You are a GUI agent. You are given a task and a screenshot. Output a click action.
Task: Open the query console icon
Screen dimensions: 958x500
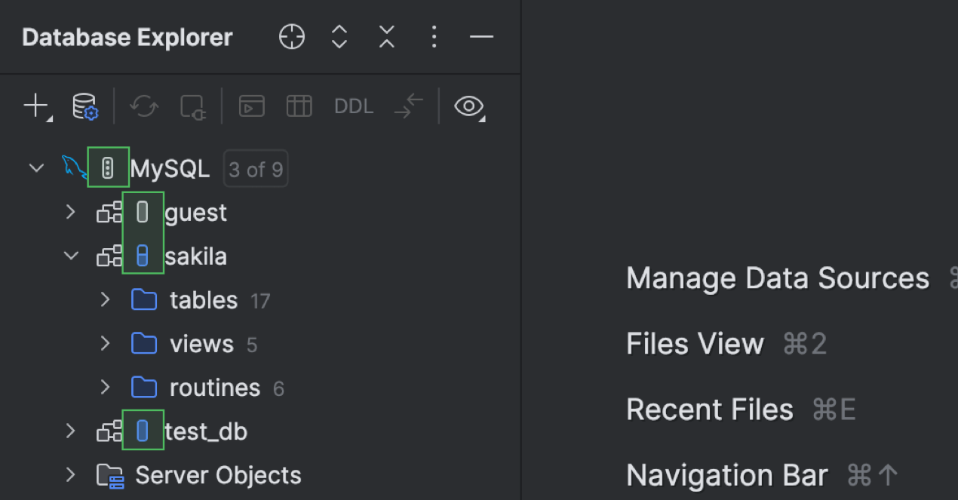coord(251,106)
